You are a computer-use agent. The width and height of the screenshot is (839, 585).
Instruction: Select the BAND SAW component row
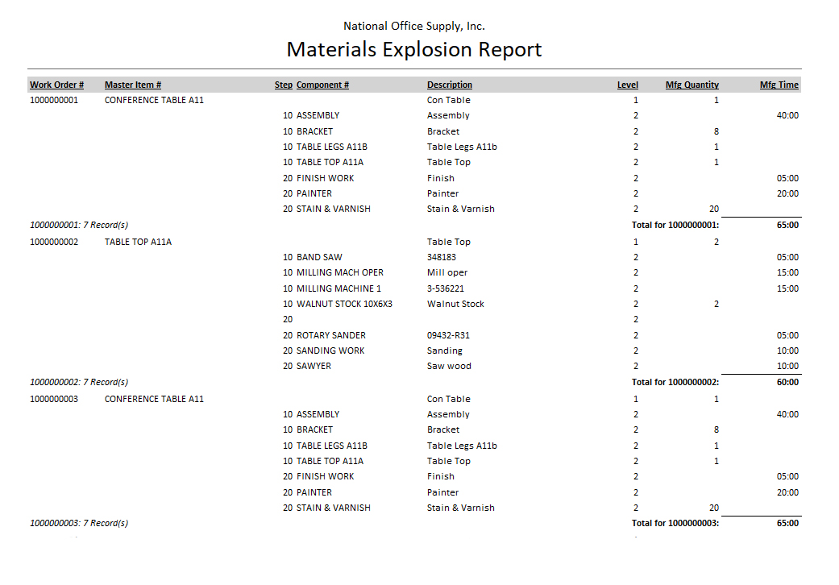(x=319, y=258)
